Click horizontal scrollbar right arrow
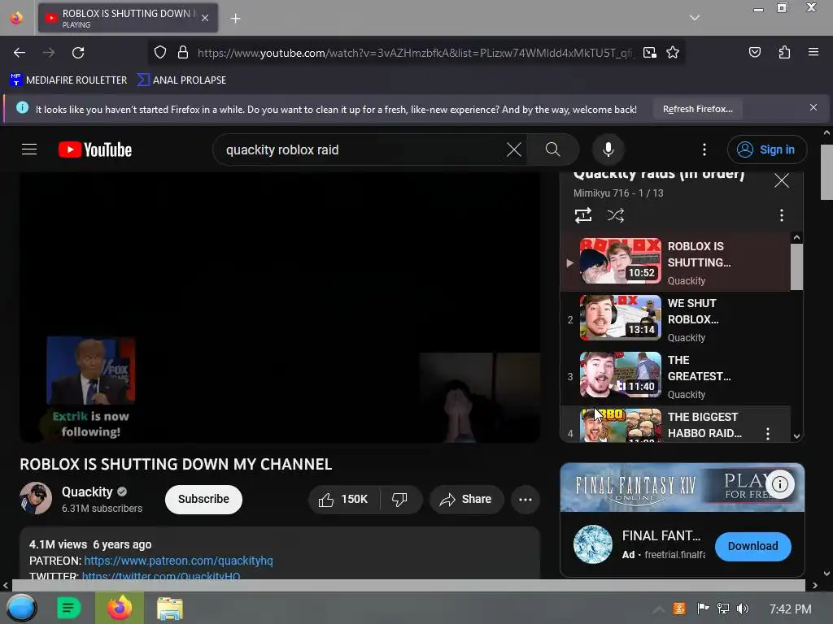The width and height of the screenshot is (833, 624). tap(814, 585)
